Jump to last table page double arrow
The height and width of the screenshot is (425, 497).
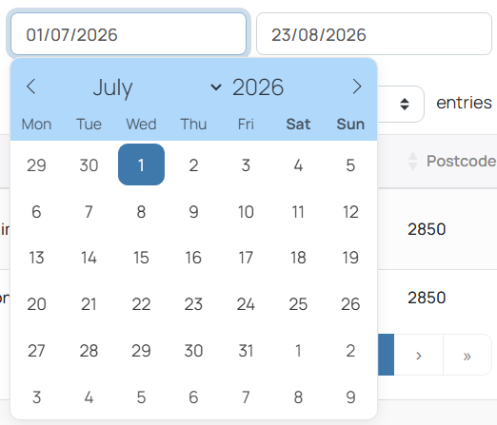pos(467,355)
